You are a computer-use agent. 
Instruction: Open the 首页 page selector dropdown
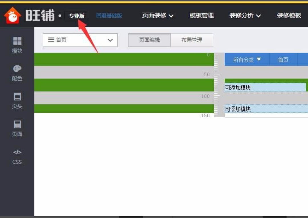(80, 40)
